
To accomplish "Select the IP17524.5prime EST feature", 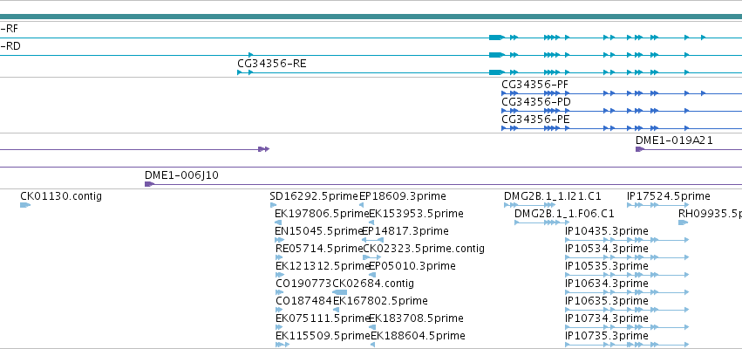I will (x=657, y=205).
